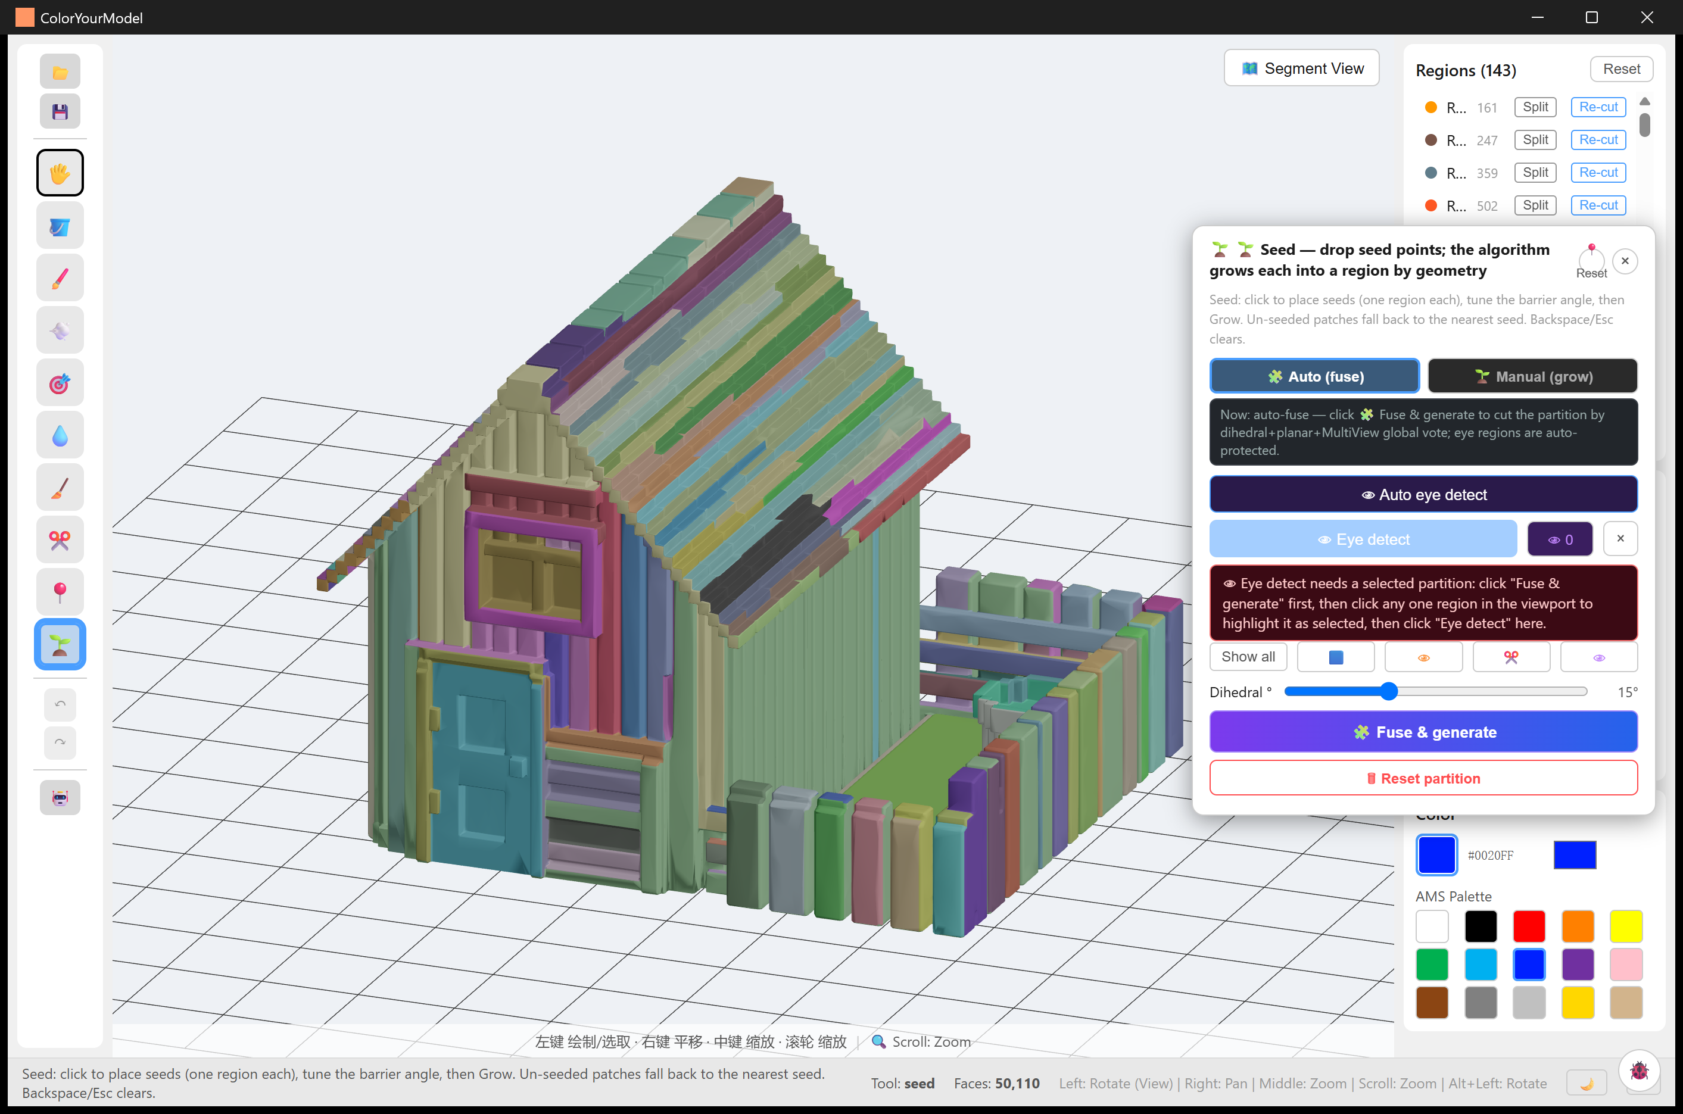This screenshot has height=1114, width=1683.
Task: Save the model with floppy disk icon
Action: 60,111
